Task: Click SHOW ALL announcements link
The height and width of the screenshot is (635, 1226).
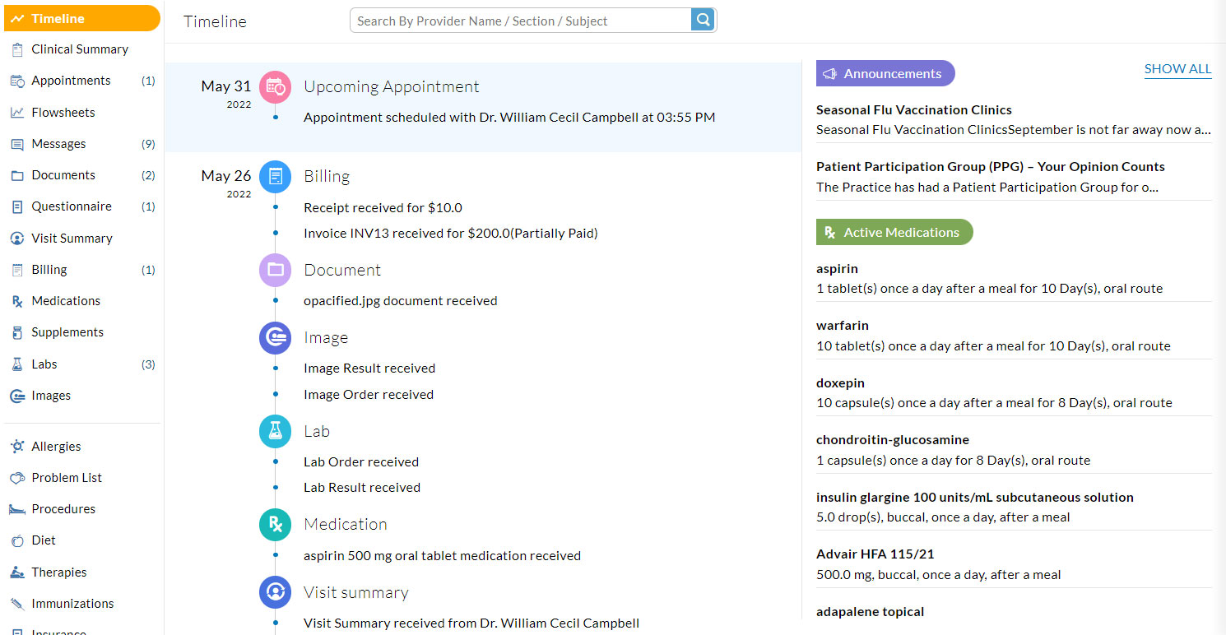Action: 1177,69
